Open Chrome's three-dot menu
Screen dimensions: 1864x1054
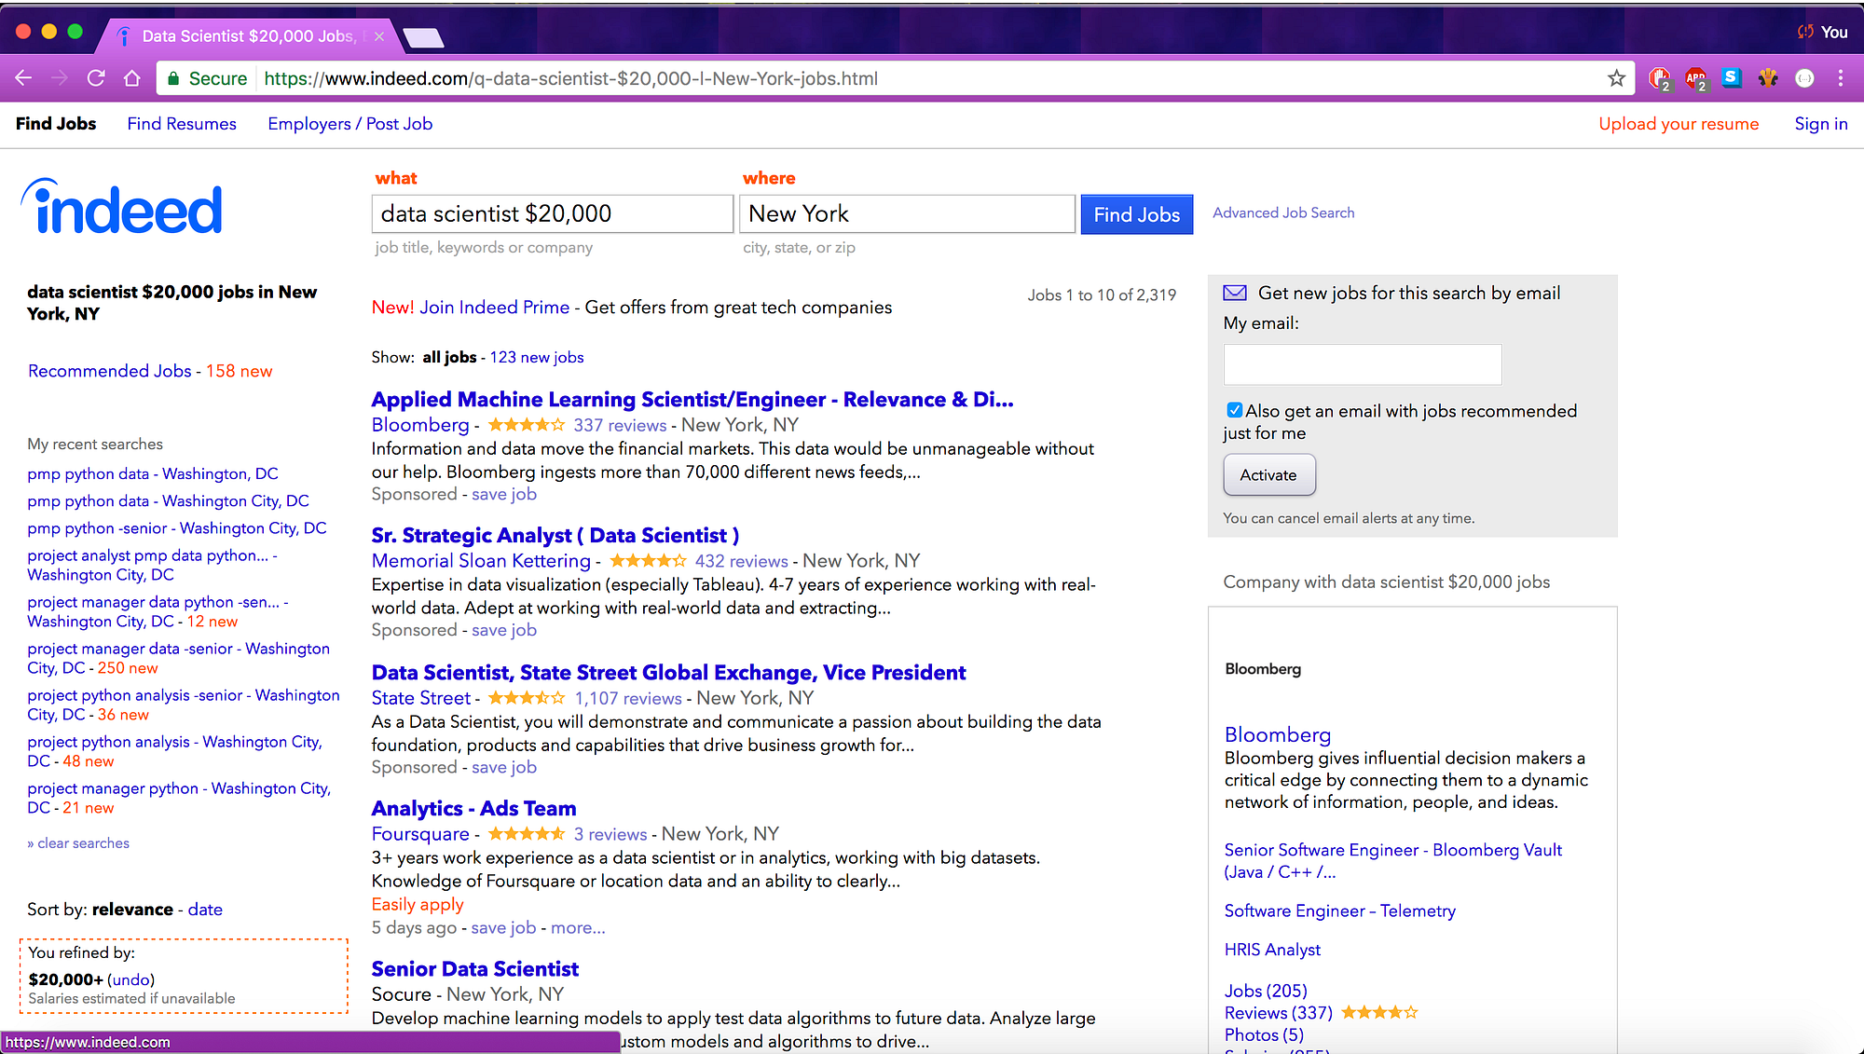[x=1840, y=78]
